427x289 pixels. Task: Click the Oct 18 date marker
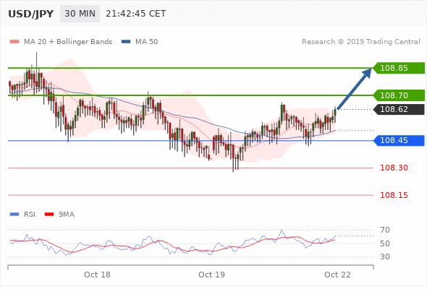pos(97,275)
